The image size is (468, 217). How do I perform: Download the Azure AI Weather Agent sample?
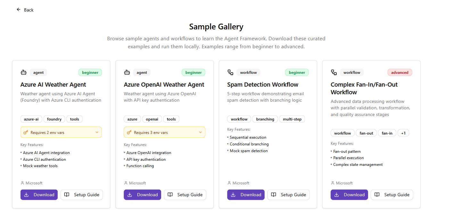39,195
